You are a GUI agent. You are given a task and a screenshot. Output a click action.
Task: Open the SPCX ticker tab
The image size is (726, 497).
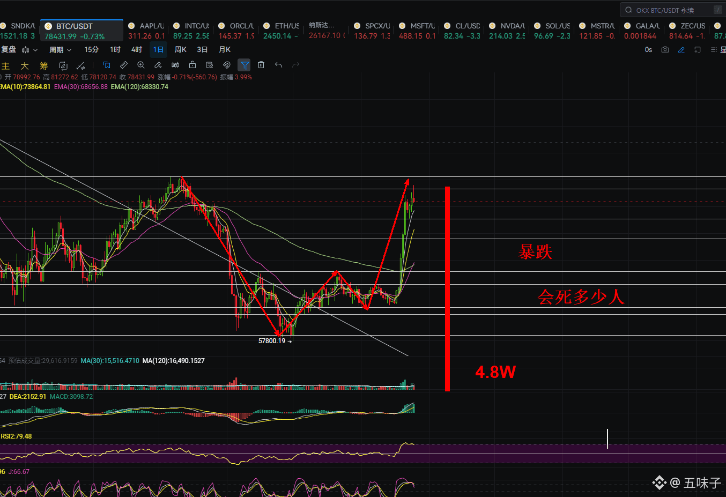tap(372, 31)
